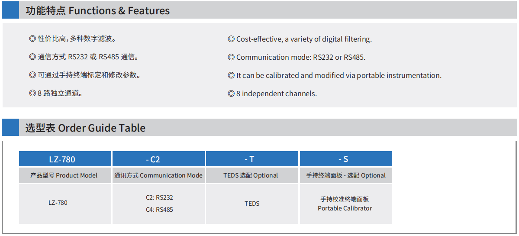This screenshot has height=236, width=519.
Task: Click the "功能特点 Functions & Features" heading
Action: point(97,10)
